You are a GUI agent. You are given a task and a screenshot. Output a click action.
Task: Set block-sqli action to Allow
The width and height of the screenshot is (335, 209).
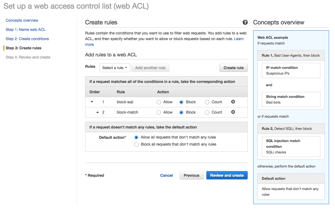(159, 102)
